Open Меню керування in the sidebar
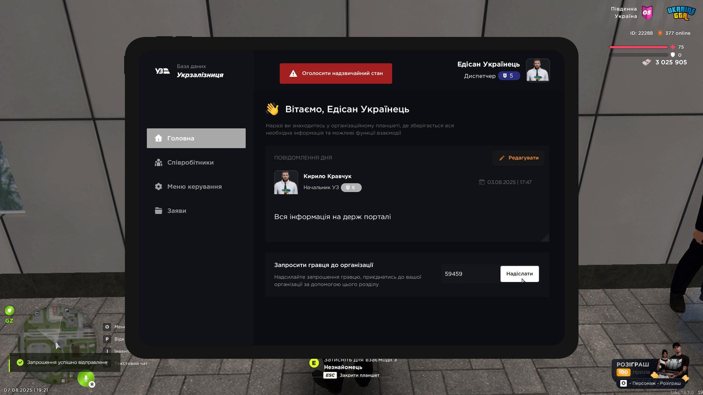Screen dimensions: 703x395 [x=196, y=187]
